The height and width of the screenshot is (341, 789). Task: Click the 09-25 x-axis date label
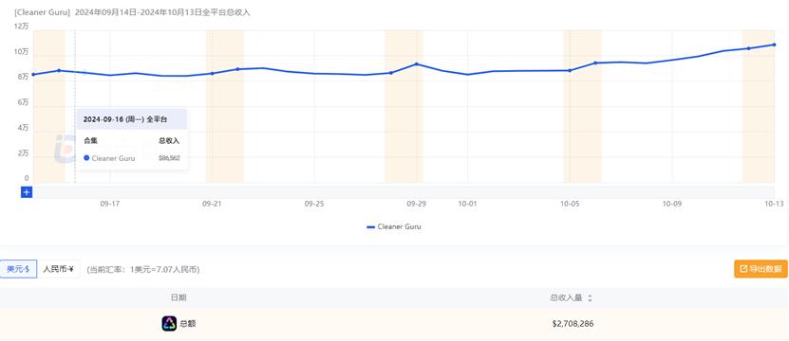(x=314, y=204)
